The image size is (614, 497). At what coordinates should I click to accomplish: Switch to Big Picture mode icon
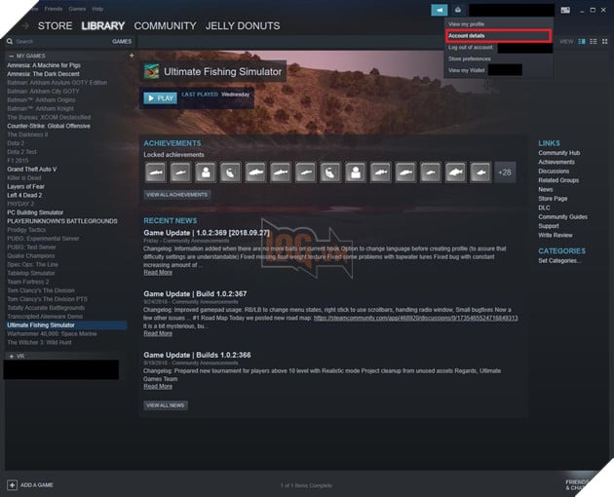point(565,10)
